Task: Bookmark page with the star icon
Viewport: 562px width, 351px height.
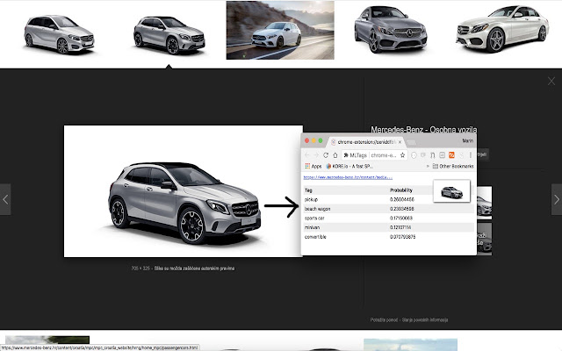Action: 402,155
